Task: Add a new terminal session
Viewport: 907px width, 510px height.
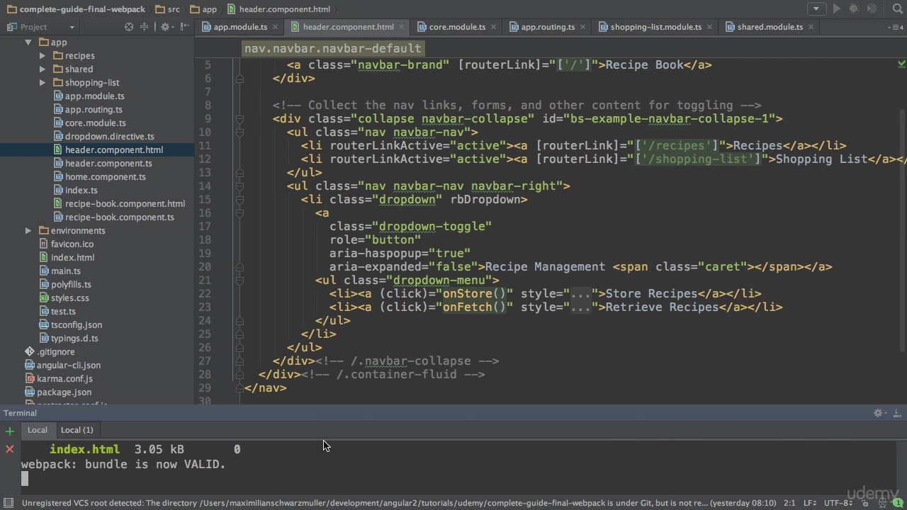Action: point(10,431)
